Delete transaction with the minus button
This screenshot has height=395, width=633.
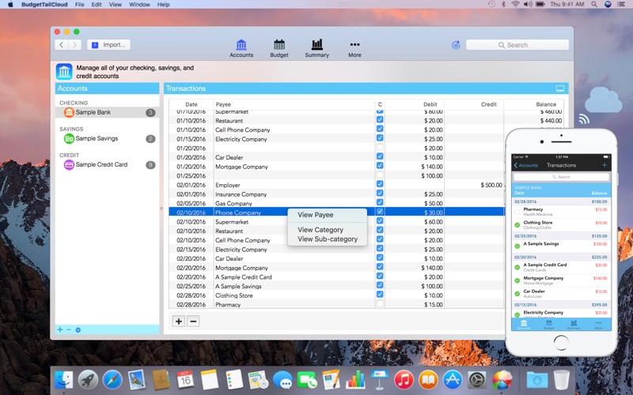click(x=193, y=322)
